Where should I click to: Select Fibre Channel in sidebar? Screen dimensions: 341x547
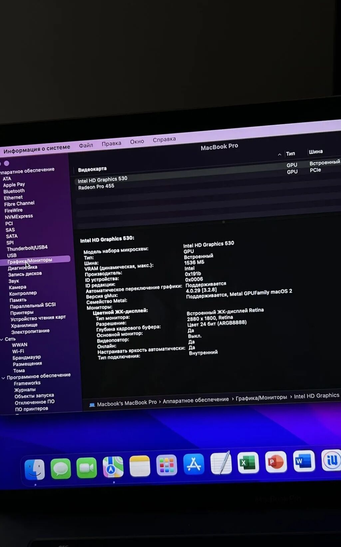point(19,203)
